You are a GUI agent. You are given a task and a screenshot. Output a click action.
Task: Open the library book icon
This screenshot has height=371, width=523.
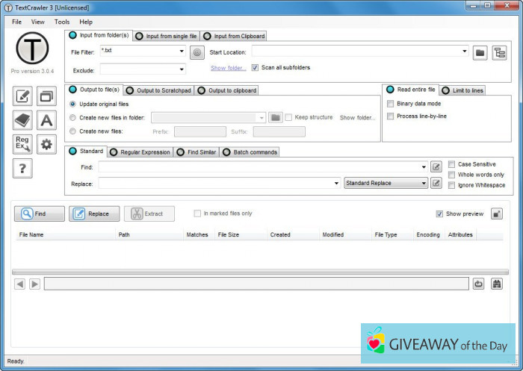point(22,120)
